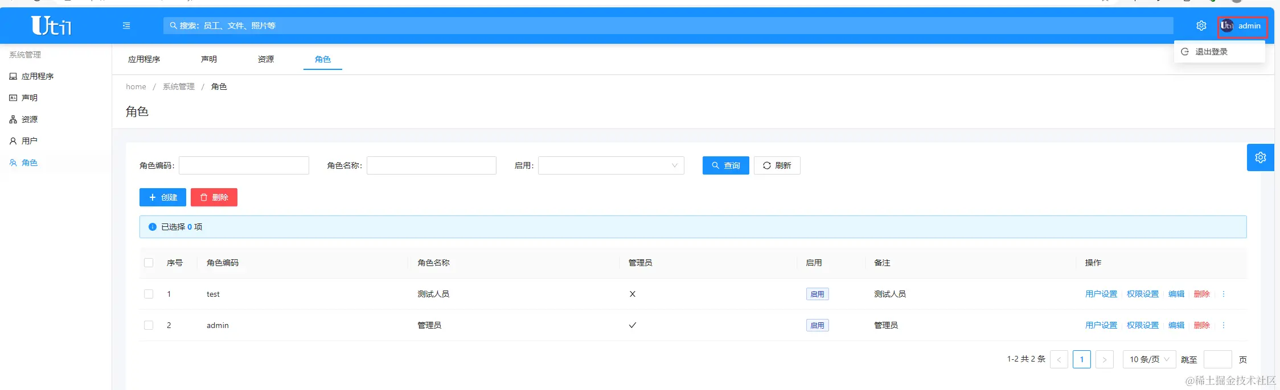Click 删除 for the test row
Image resolution: width=1280 pixels, height=390 pixels.
coord(1202,294)
